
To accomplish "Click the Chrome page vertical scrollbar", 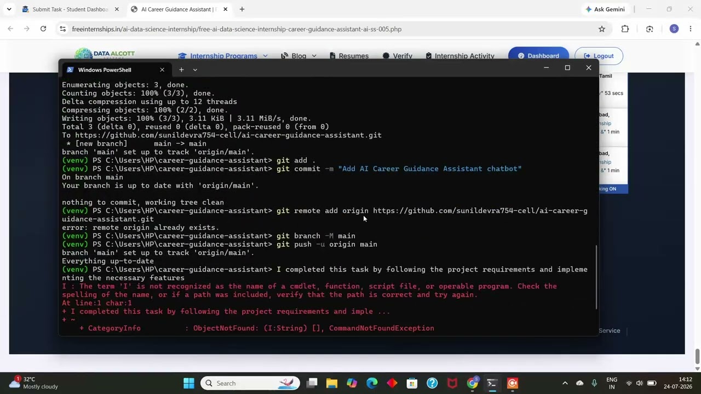I will 697,356.
